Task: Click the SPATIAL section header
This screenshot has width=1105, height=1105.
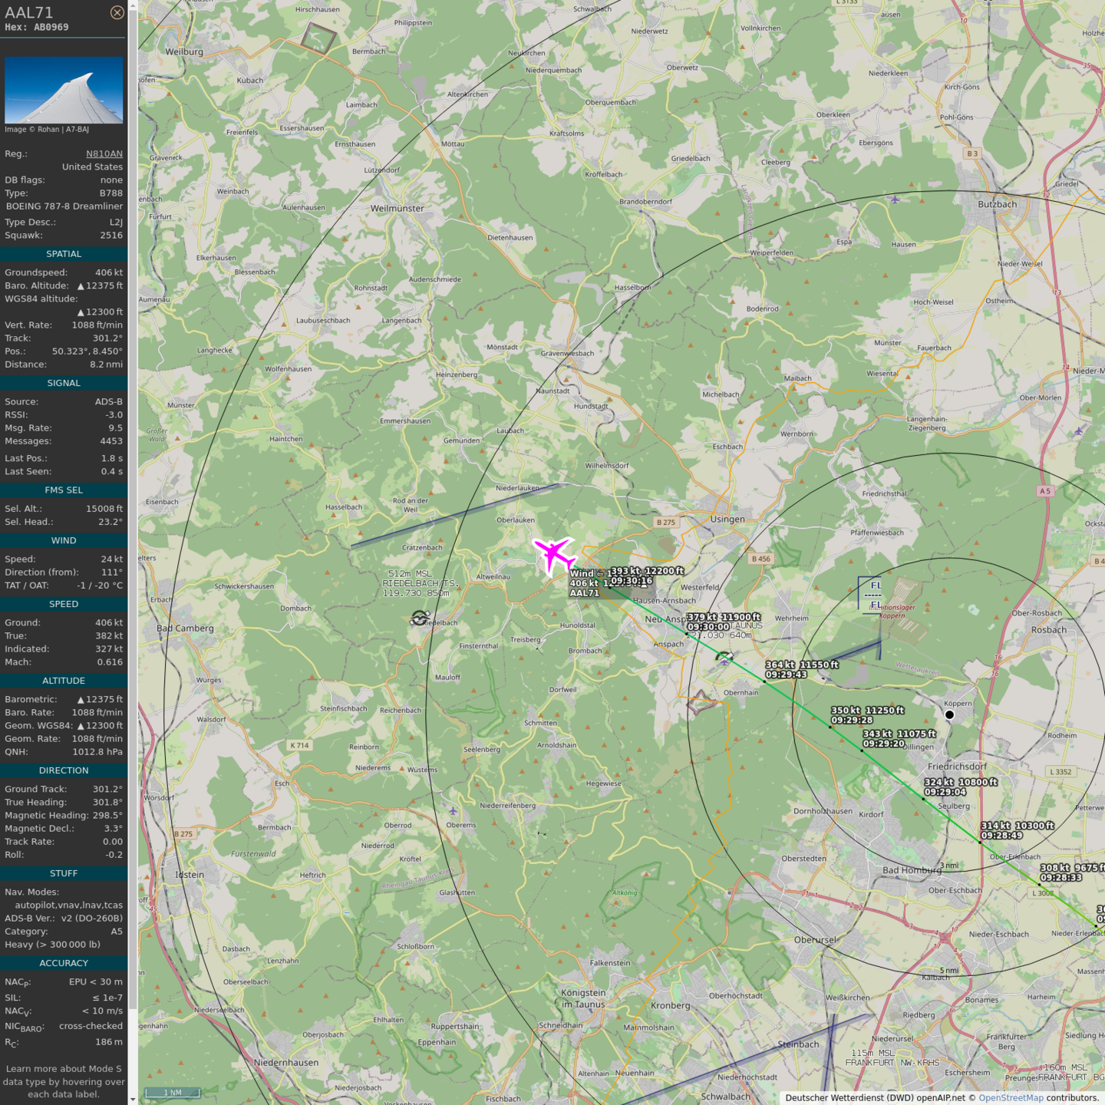Action: tap(64, 254)
